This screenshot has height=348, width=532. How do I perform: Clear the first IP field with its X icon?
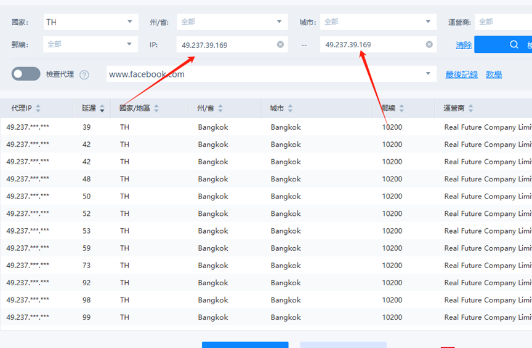280,44
